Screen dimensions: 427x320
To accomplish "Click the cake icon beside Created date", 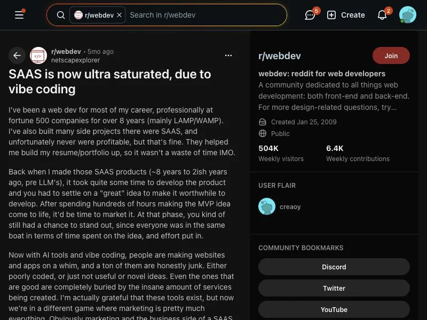I will tap(263, 122).
